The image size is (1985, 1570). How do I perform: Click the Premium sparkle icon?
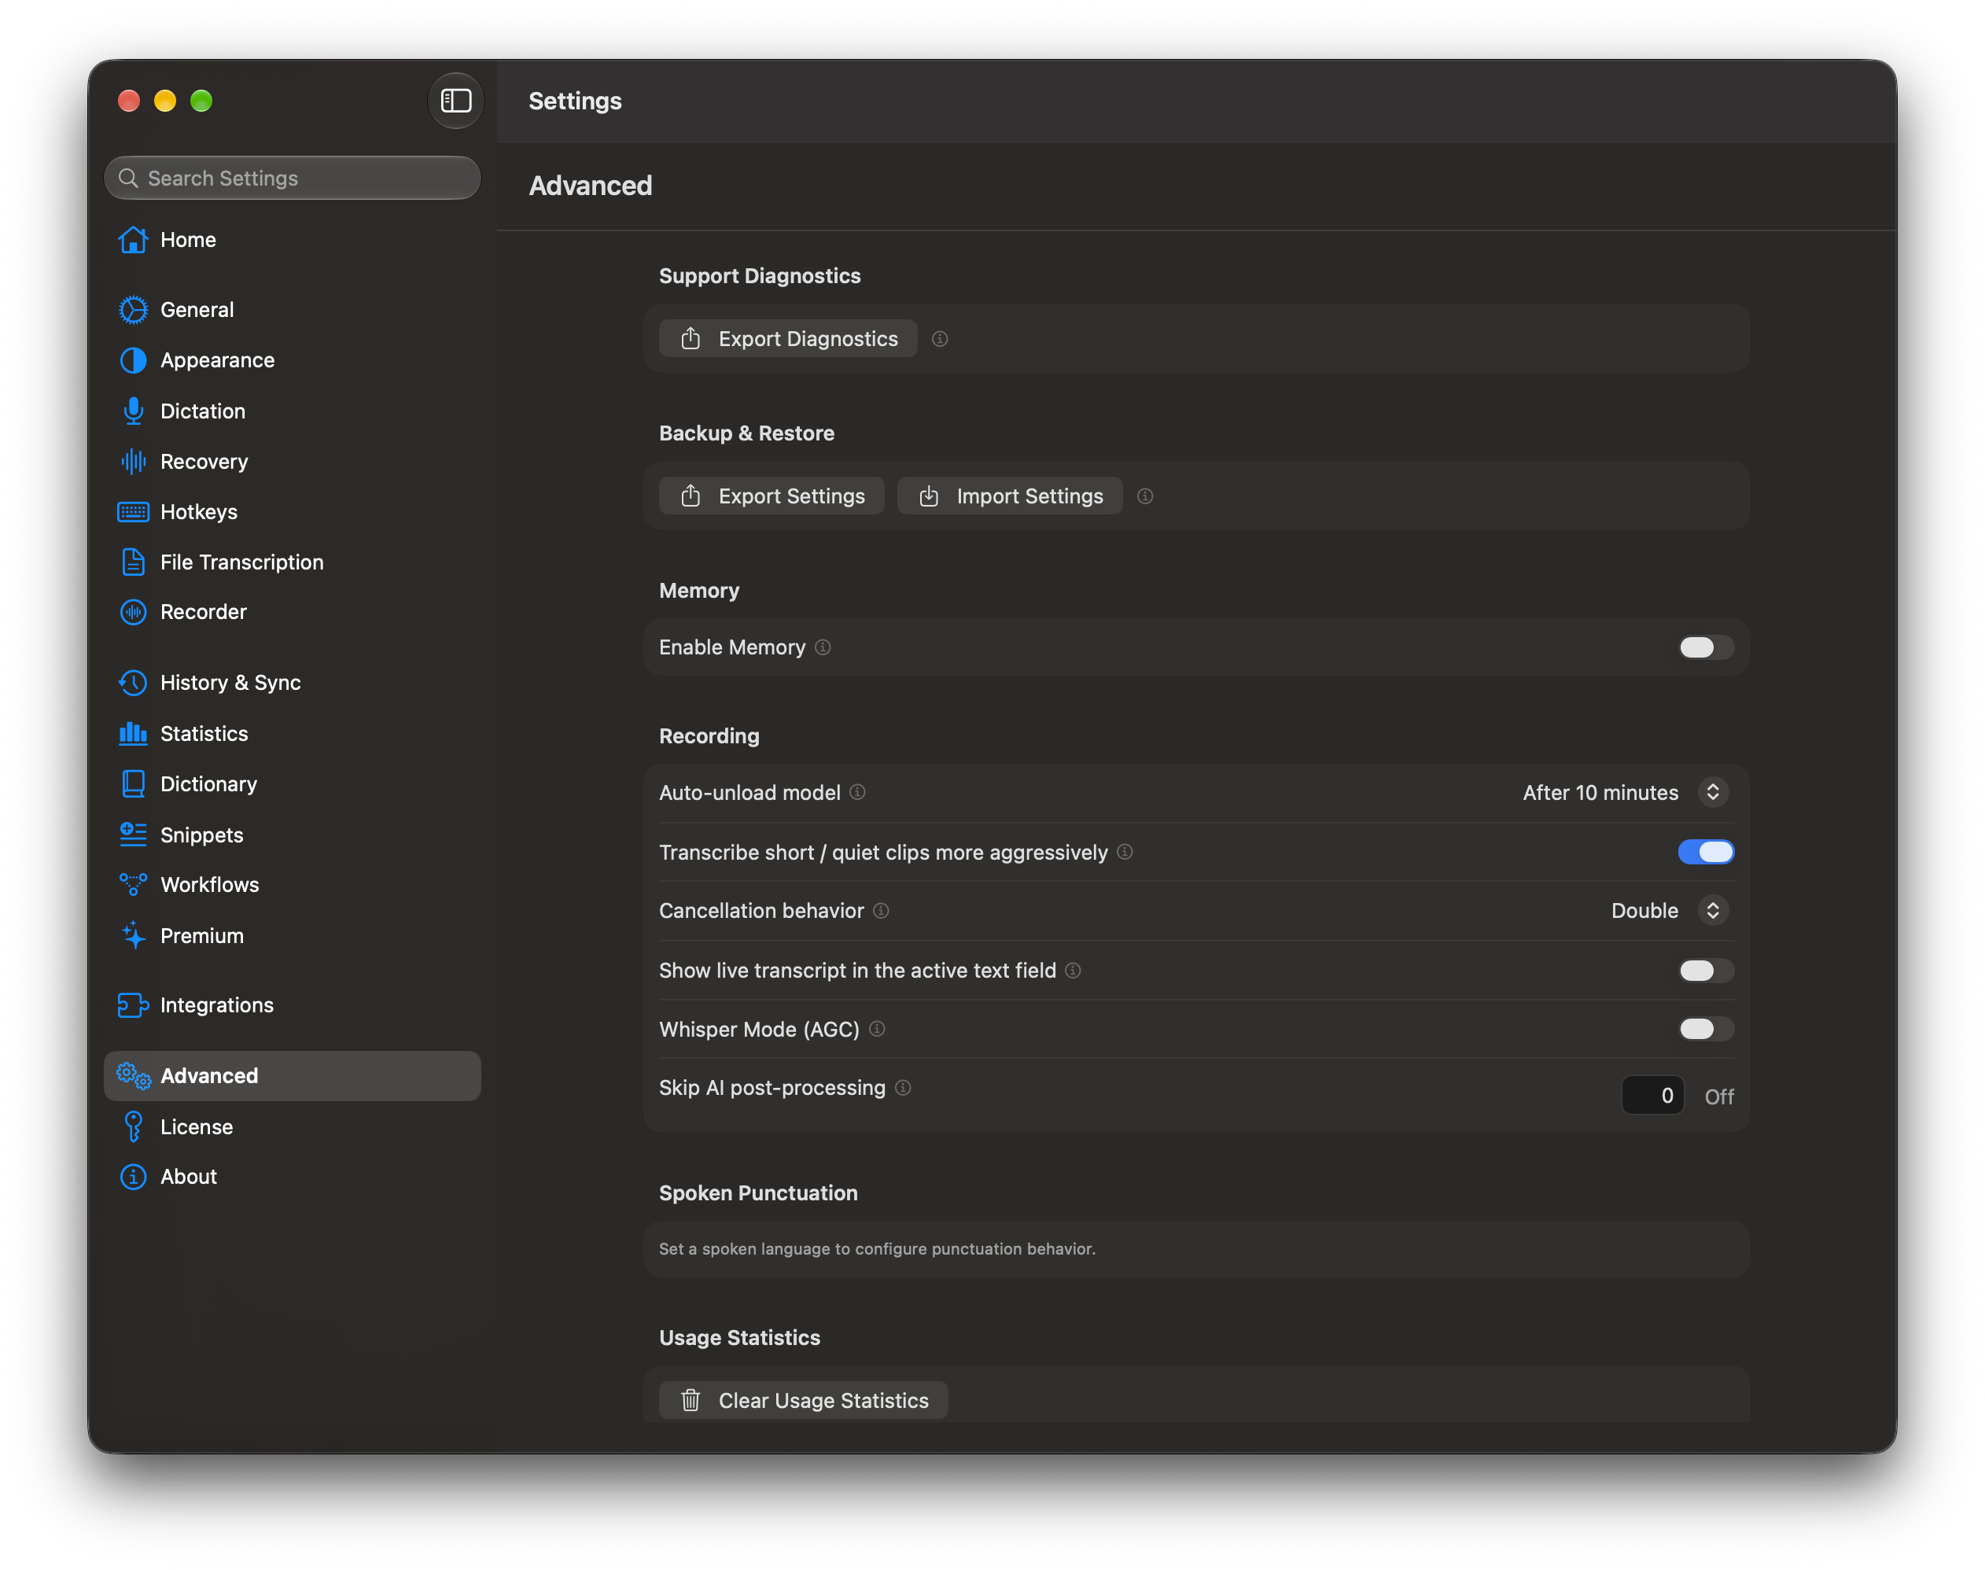point(133,934)
